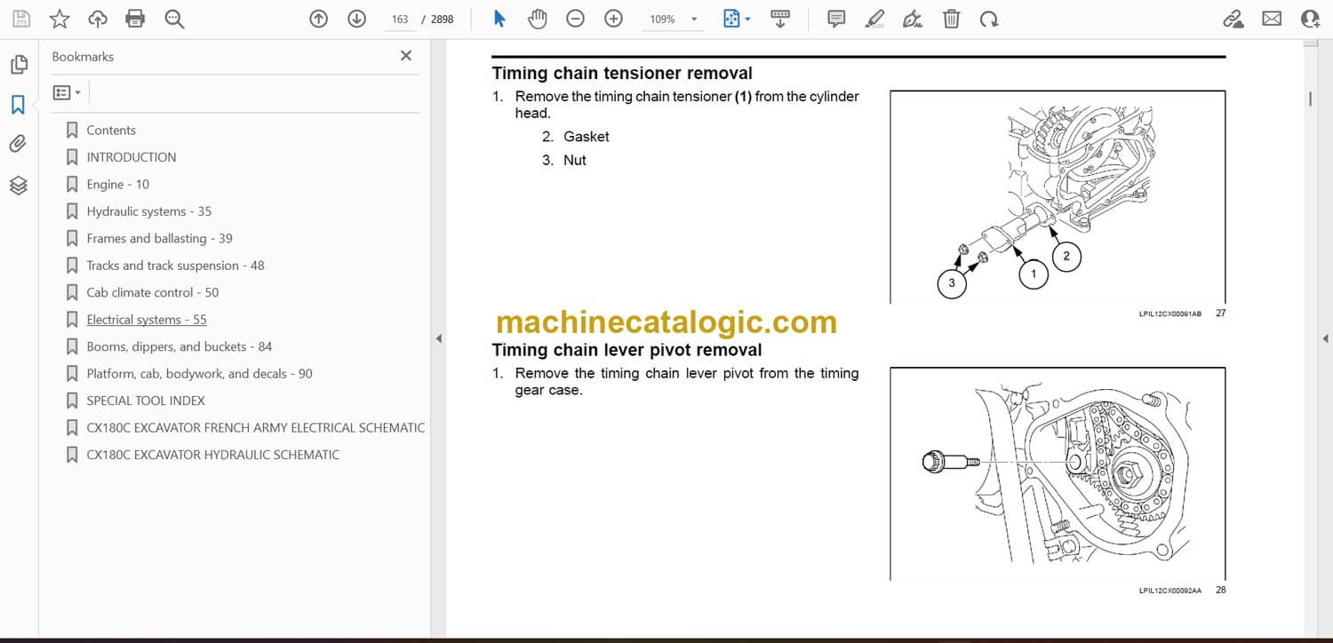Open the Contents bookmark

(111, 130)
